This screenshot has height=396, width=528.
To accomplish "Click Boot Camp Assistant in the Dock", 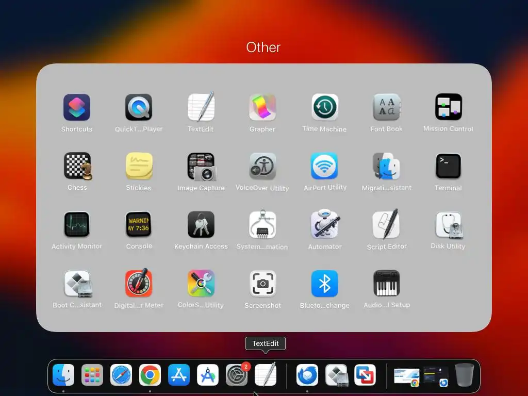I will point(336,375).
